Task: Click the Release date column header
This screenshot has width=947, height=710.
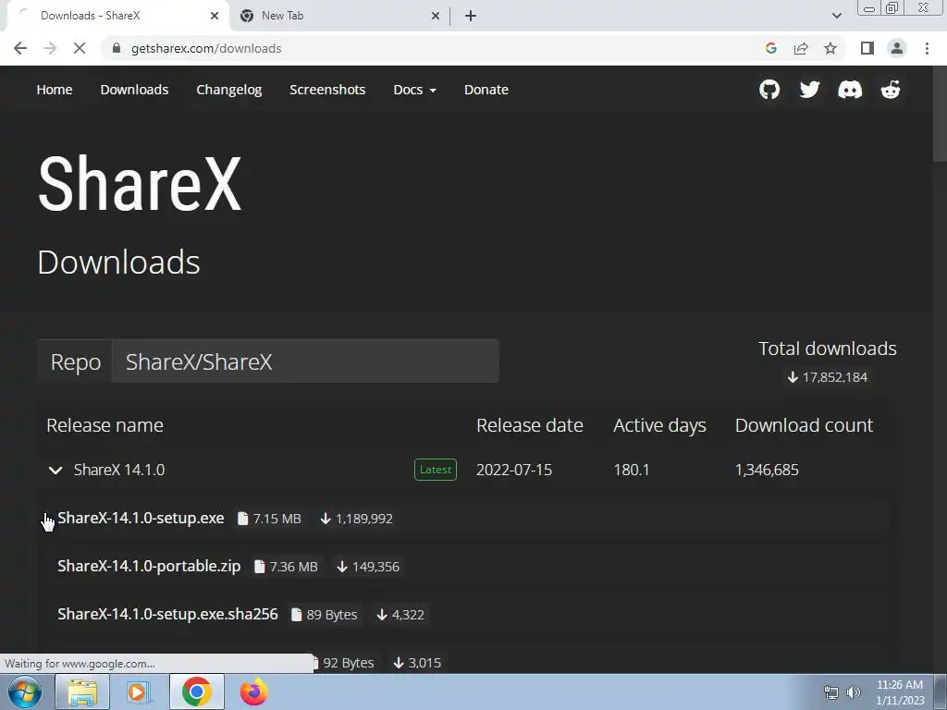Action: click(530, 425)
